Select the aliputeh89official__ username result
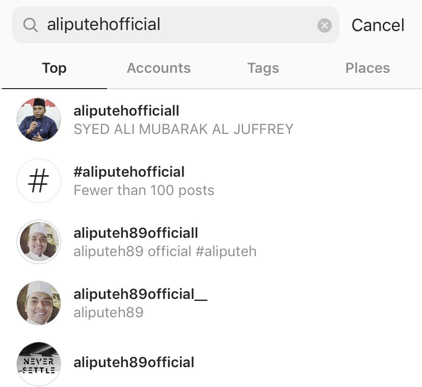422x387 pixels. click(x=140, y=294)
